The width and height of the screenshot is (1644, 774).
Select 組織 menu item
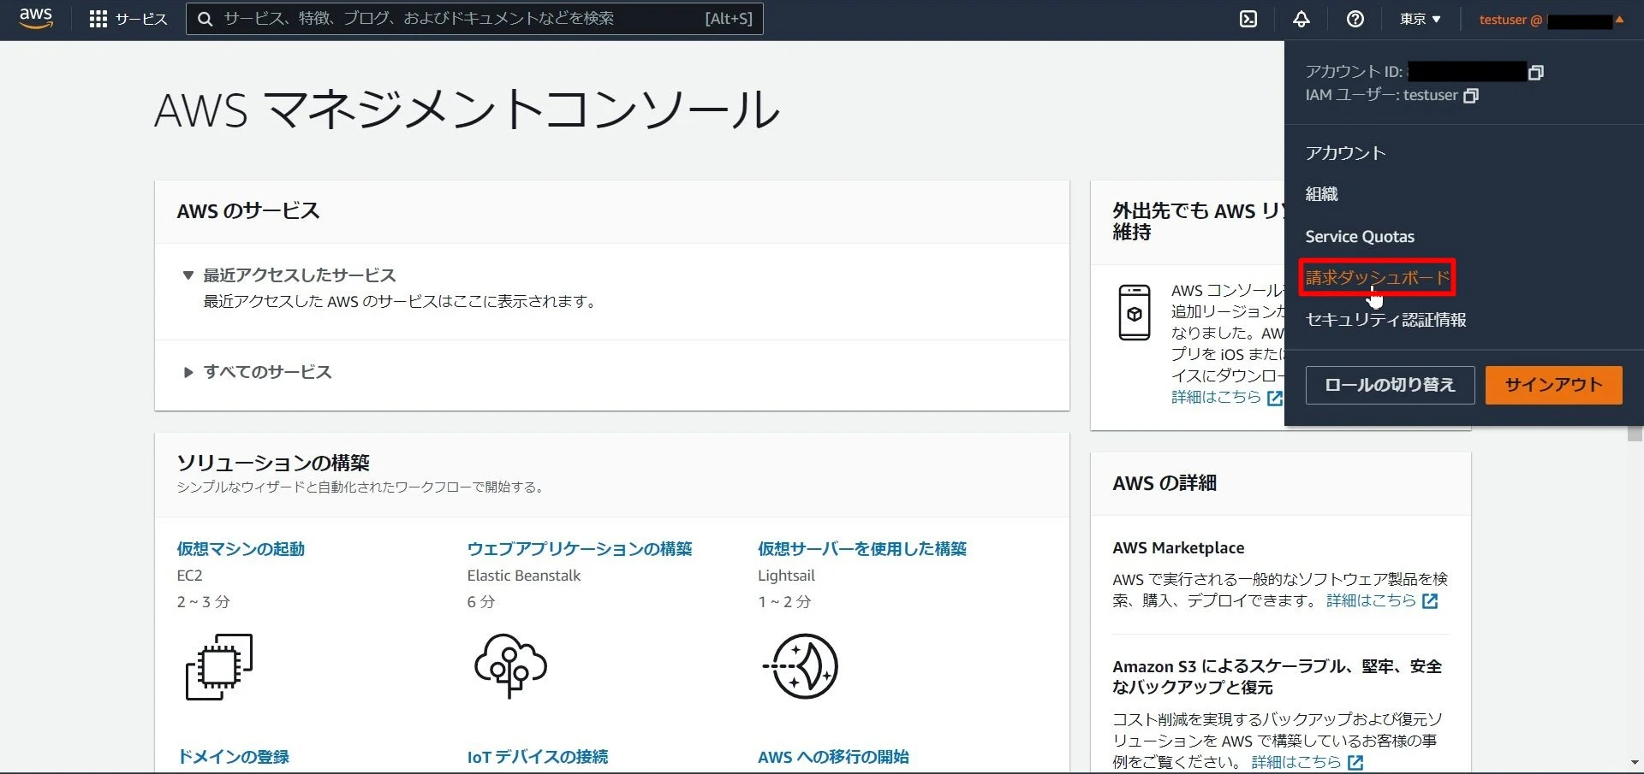pos(1321,194)
